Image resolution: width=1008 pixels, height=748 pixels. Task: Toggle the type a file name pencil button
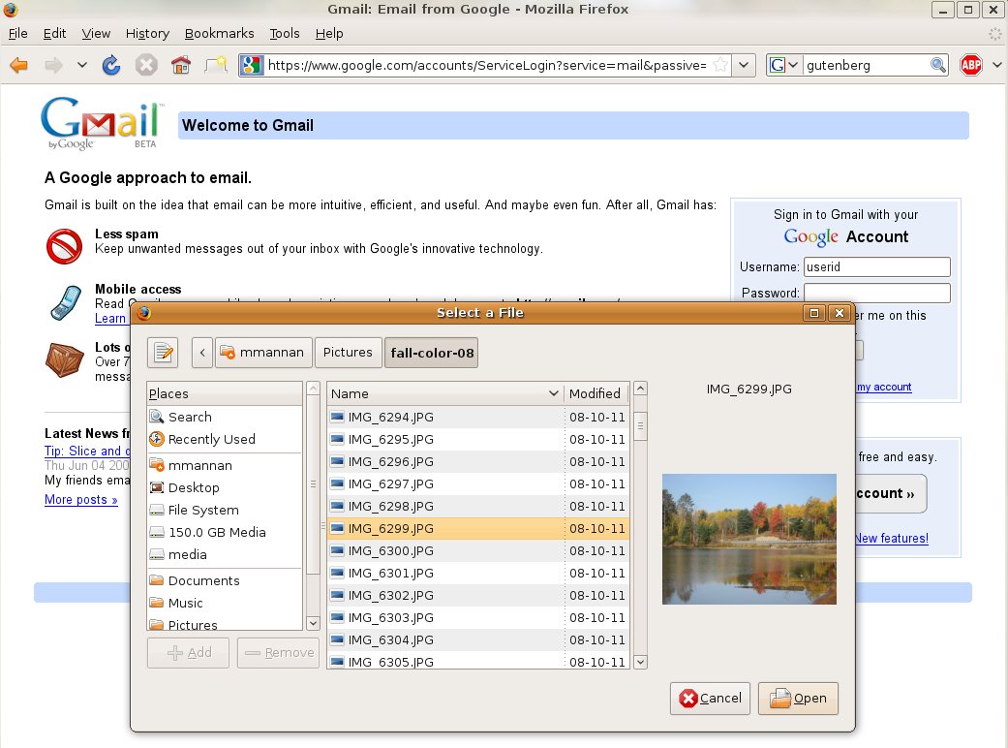point(163,353)
